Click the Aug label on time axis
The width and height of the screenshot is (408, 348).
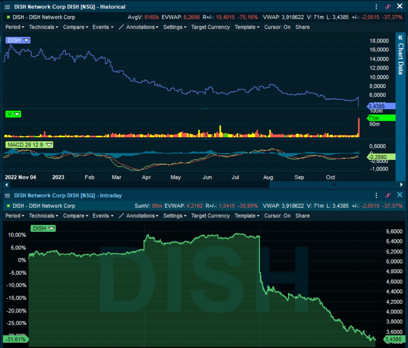268,177
